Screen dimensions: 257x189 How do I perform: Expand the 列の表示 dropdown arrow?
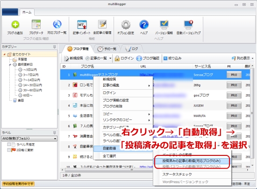(253, 58)
